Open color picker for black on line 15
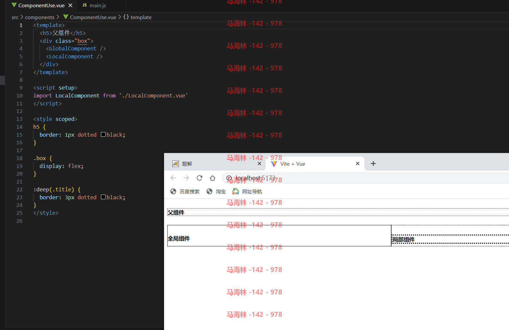 [103, 134]
